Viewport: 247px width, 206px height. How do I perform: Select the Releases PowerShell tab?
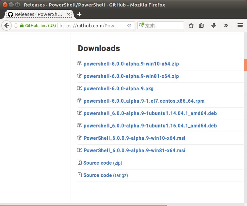tap(38, 14)
